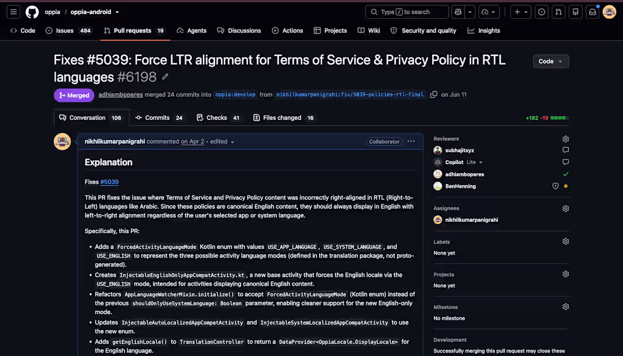View adhiambooeres approval checkmark
623x356 pixels.
pos(566,174)
